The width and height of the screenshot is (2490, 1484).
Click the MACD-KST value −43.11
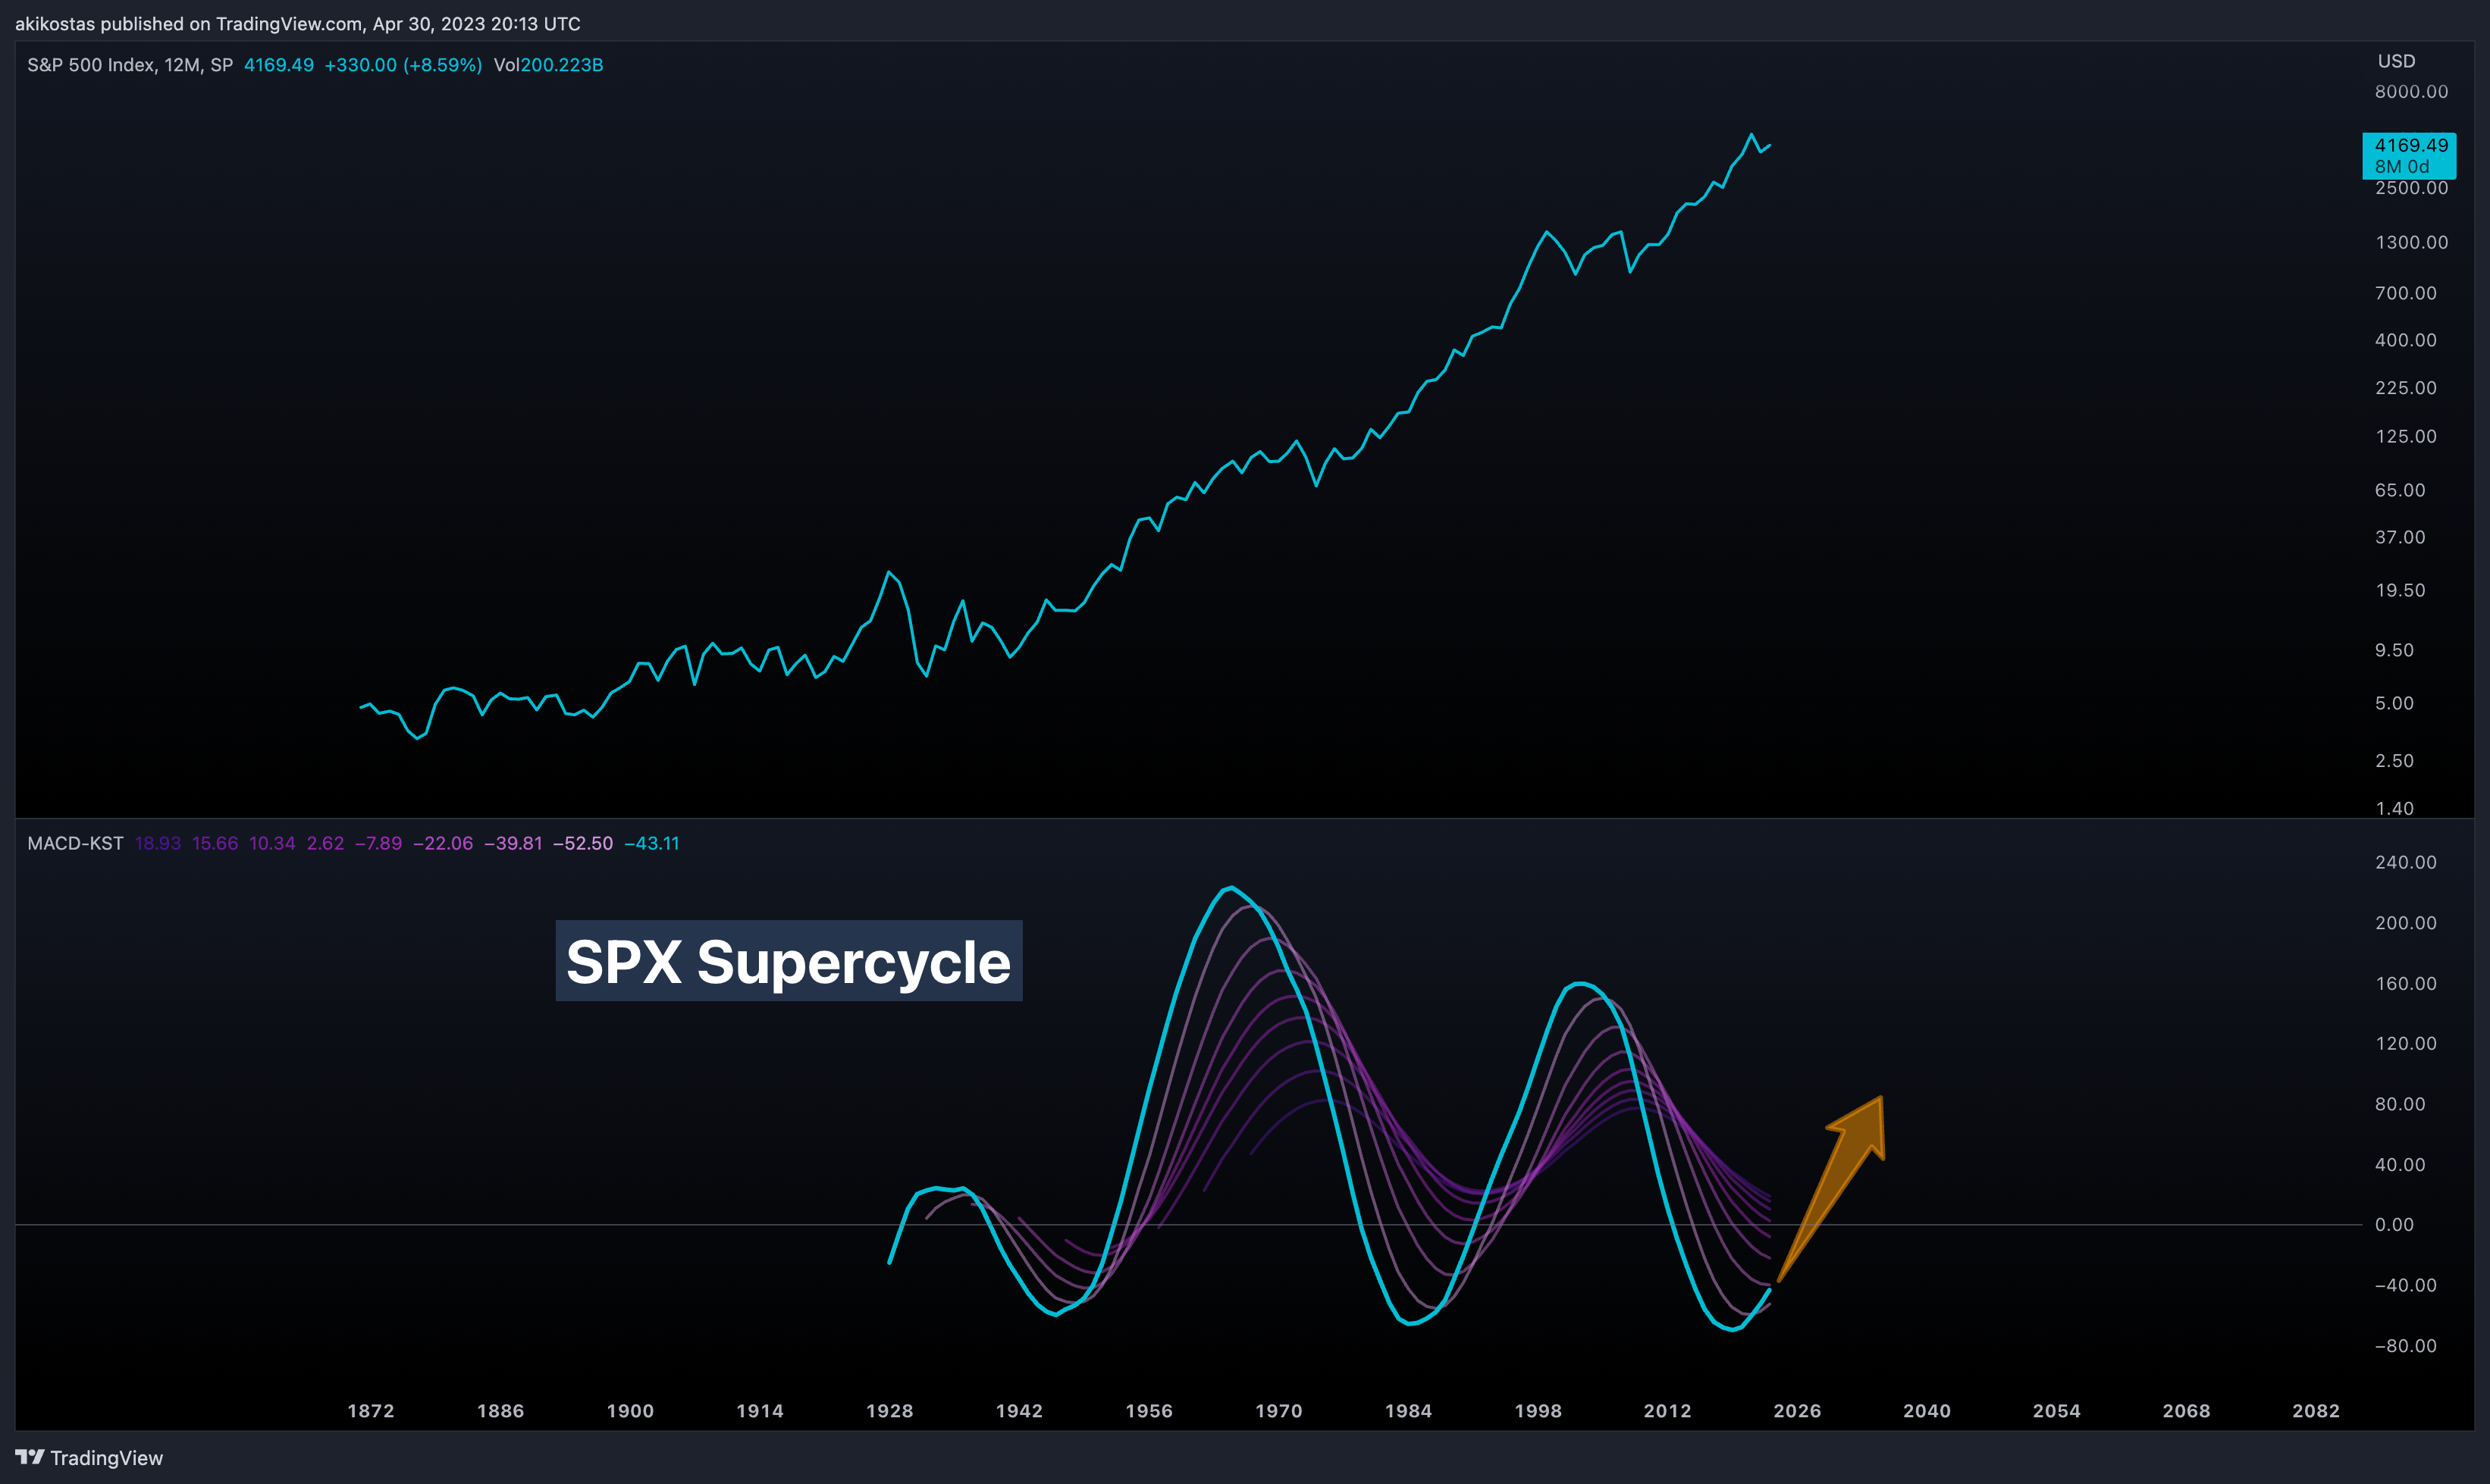pyautogui.click(x=652, y=843)
